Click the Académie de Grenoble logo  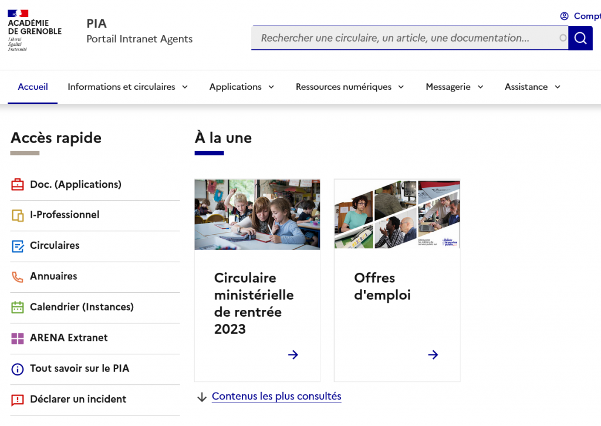[34, 30]
